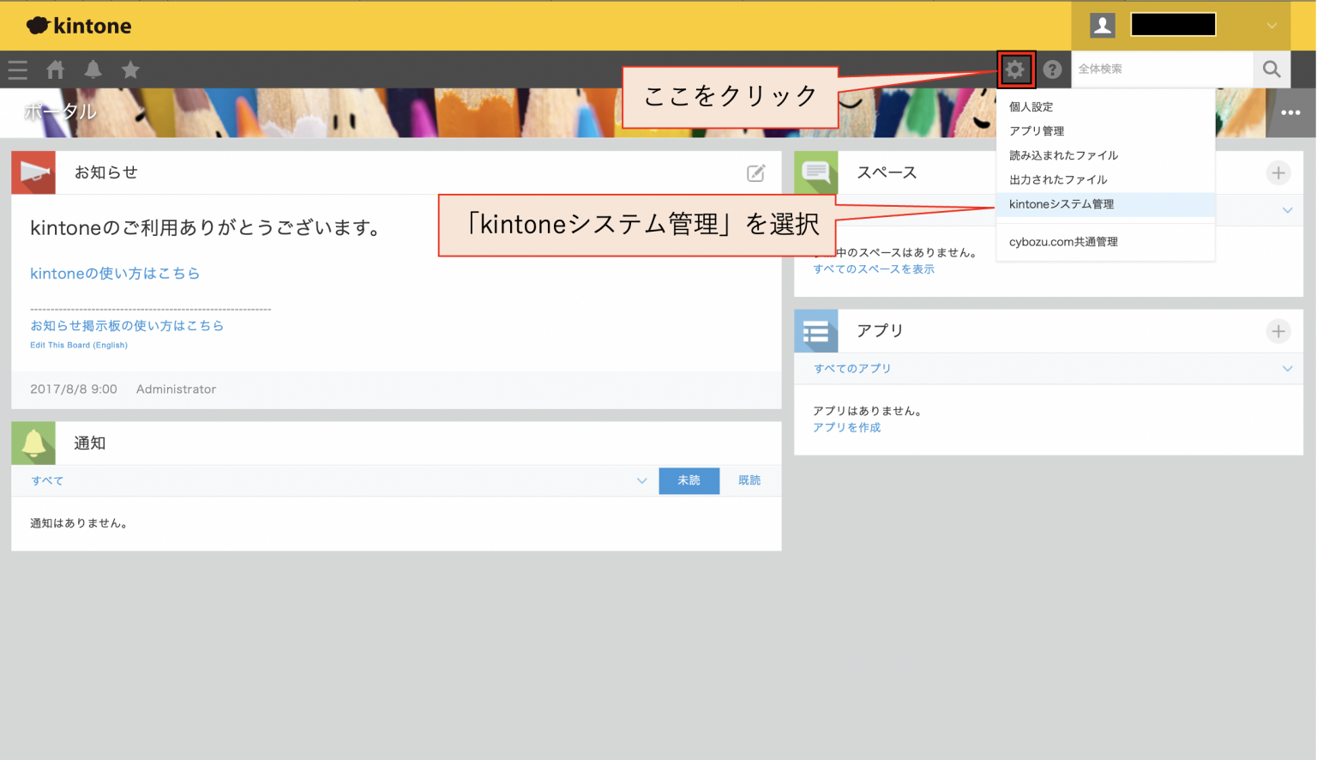Click the favorites star icon
1317x760 pixels.
pos(130,69)
